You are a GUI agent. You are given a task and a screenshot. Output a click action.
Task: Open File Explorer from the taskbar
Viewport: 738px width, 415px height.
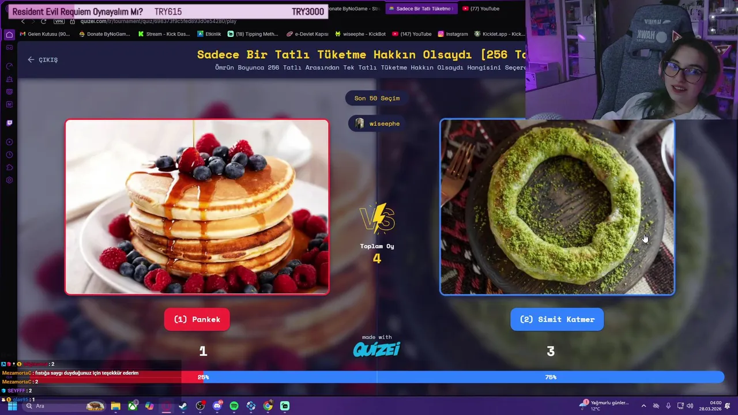pos(115,406)
